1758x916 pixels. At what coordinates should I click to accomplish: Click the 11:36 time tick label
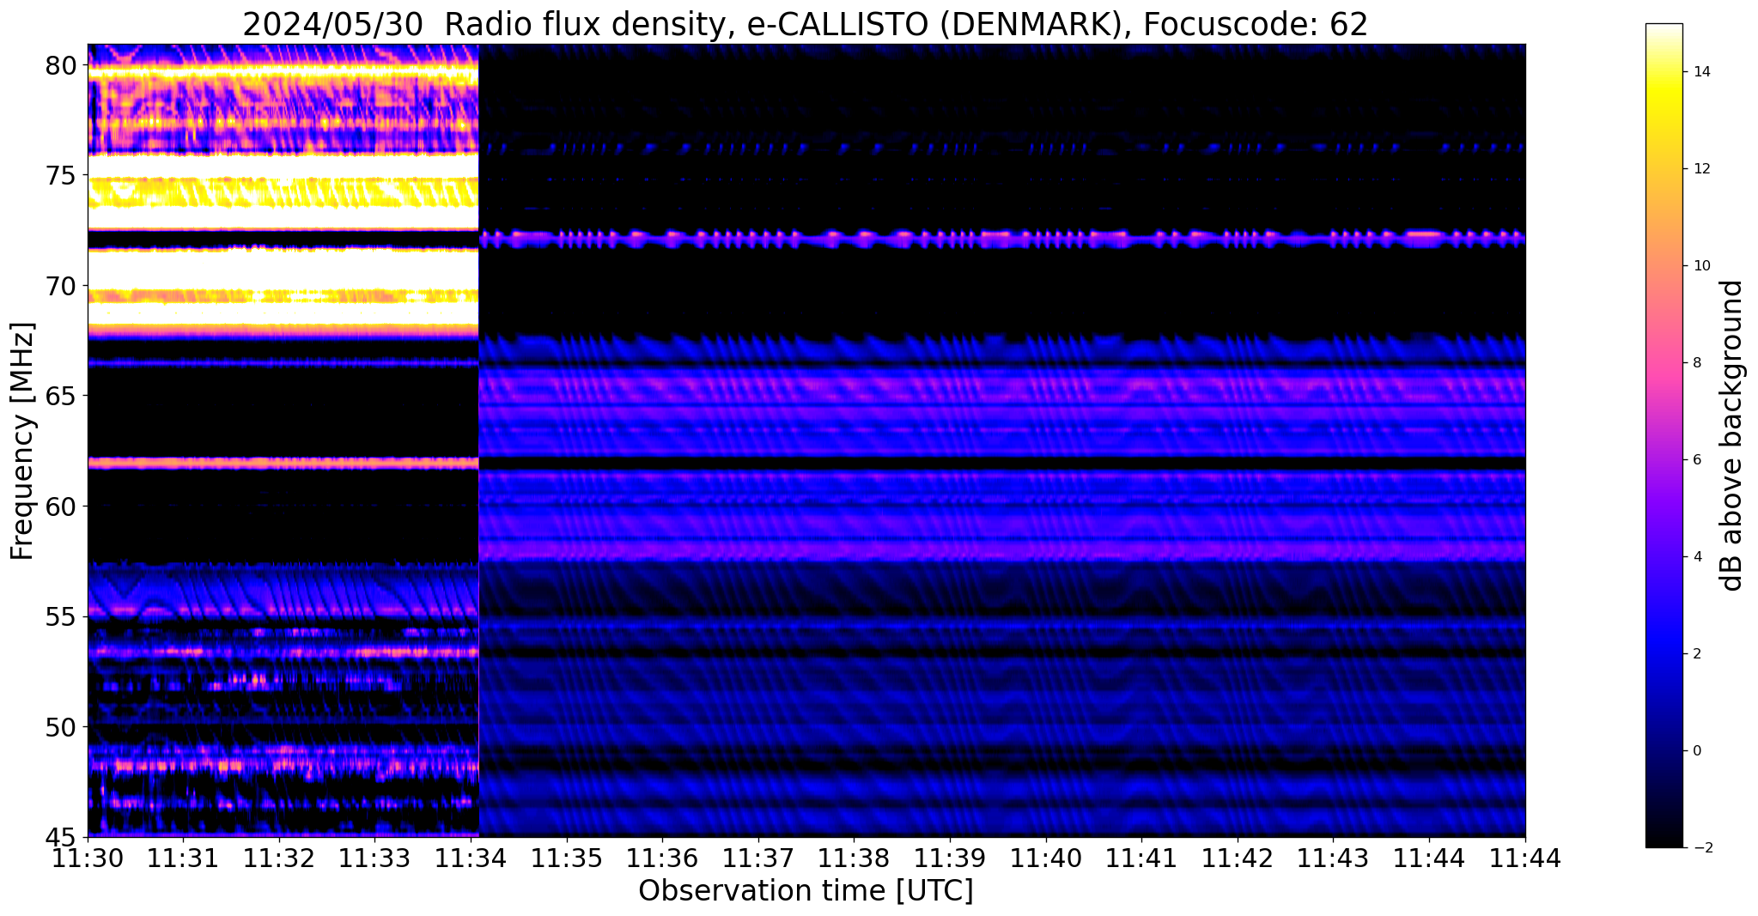tap(663, 858)
